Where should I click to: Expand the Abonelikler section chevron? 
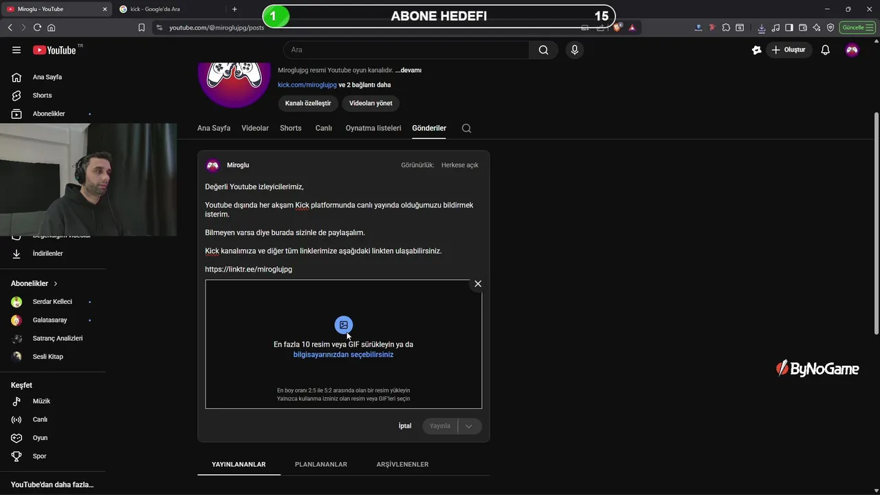coord(56,283)
